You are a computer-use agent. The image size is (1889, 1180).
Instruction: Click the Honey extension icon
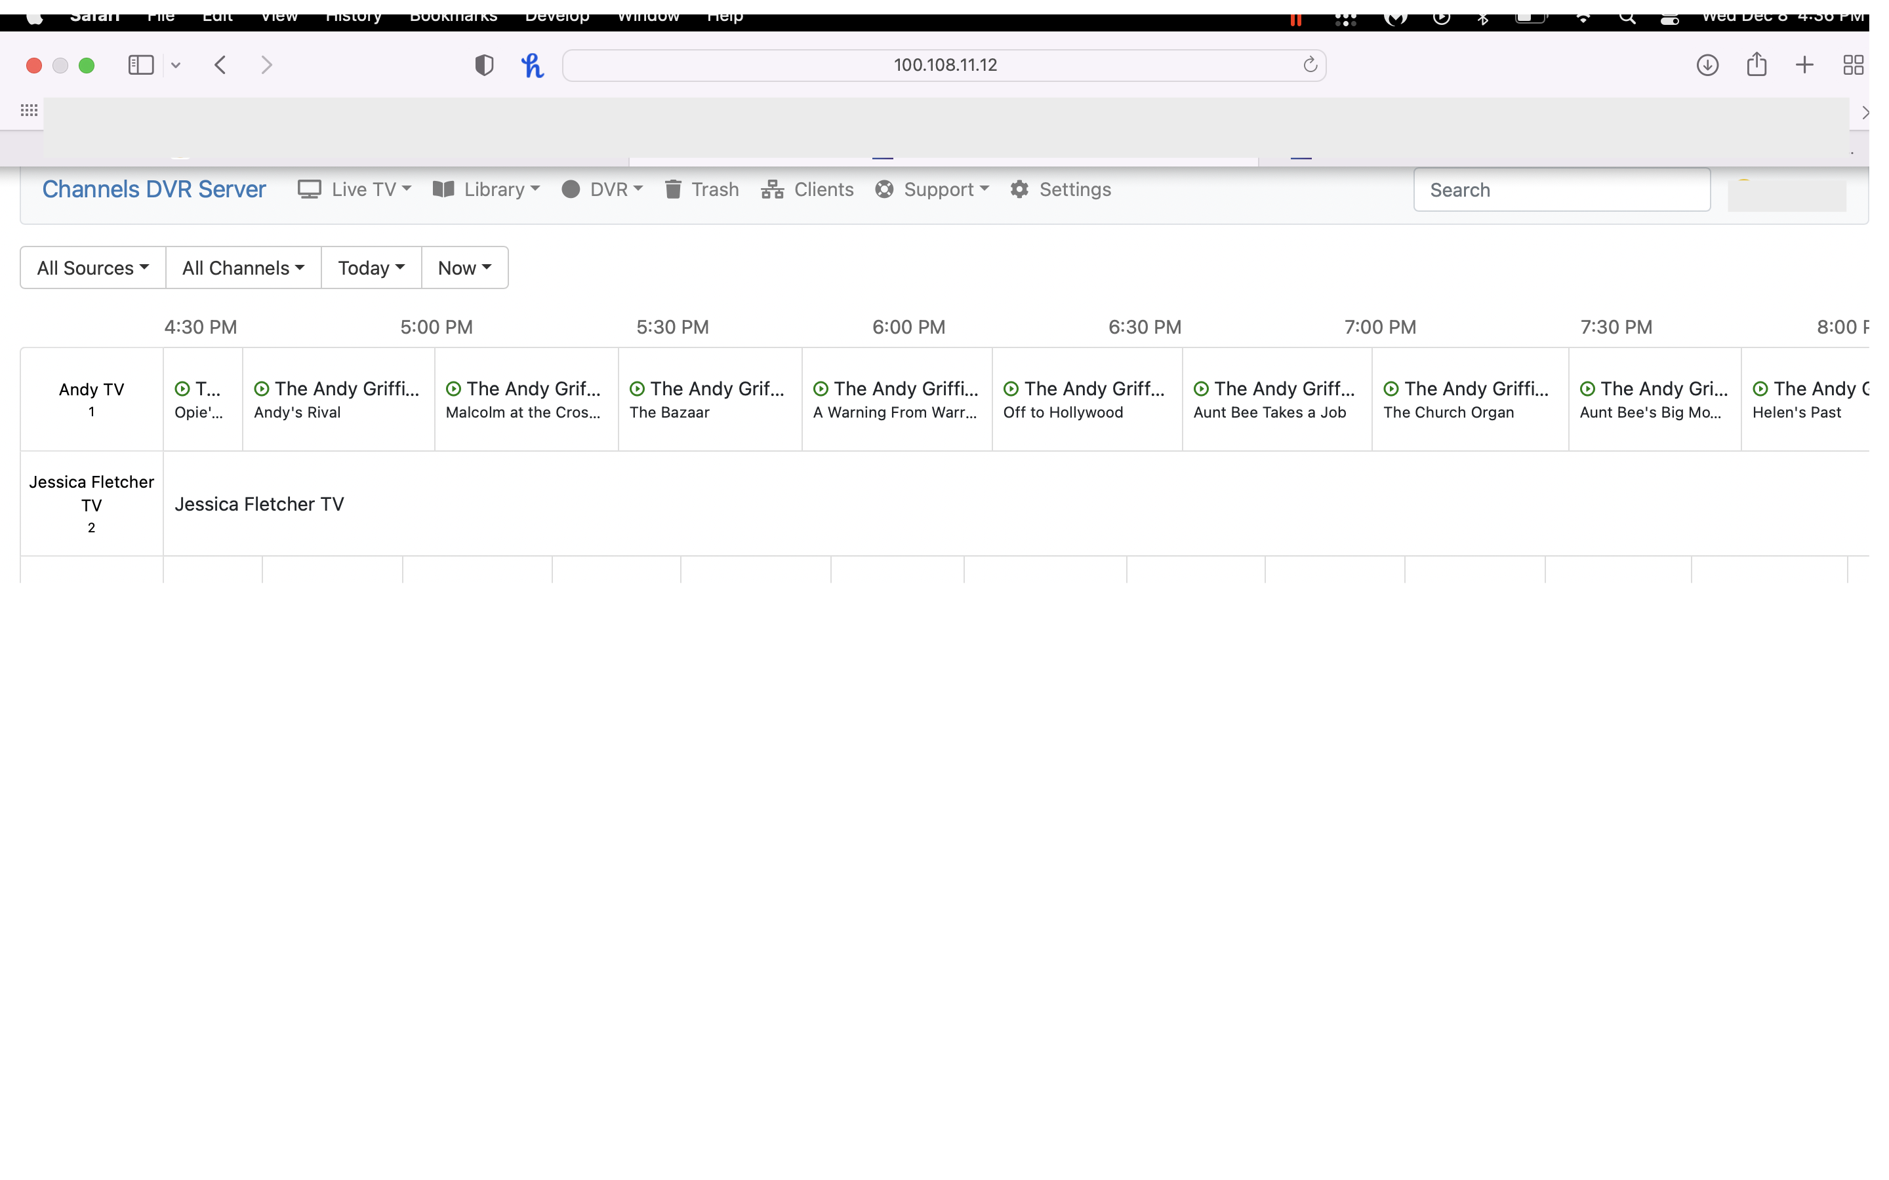[x=533, y=65]
